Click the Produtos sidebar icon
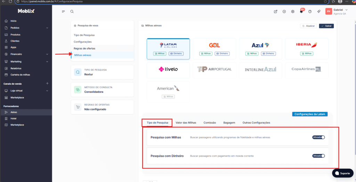The width and height of the screenshot is (356, 182). (x=6, y=35)
